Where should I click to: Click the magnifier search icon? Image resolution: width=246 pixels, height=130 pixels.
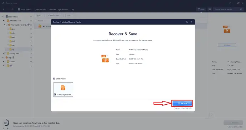pos(241,9)
